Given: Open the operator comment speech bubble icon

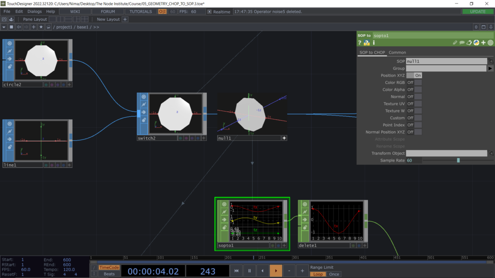Looking at the screenshot, I should coord(462,42).
